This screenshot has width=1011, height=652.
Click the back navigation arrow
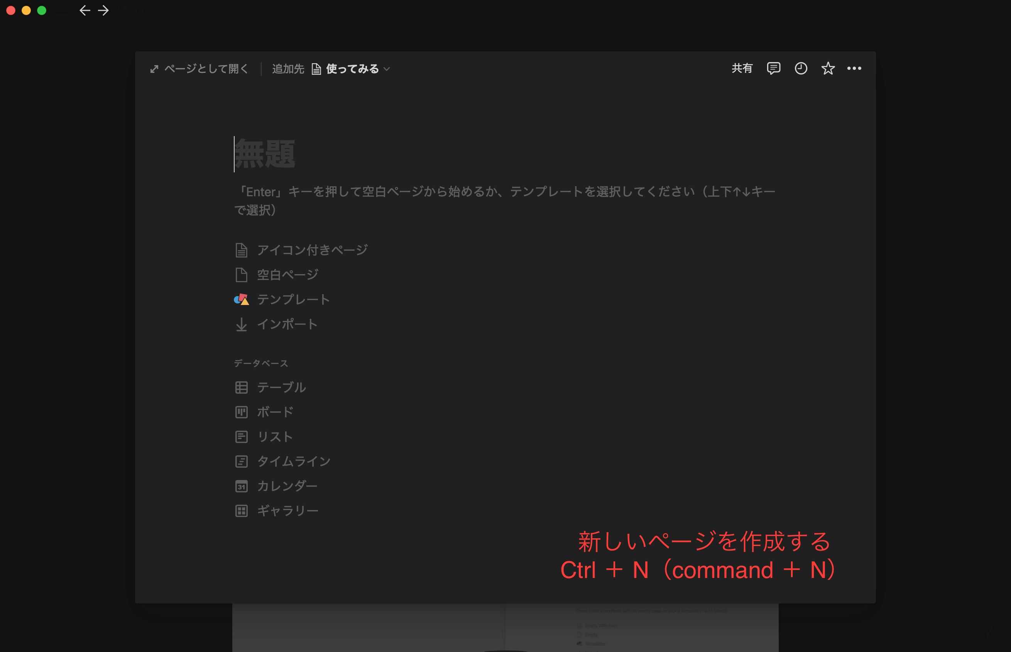coord(85,10)
